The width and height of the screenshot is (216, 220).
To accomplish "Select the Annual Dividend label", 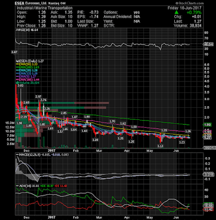I will pyautogui.click(x=118, y=17).
